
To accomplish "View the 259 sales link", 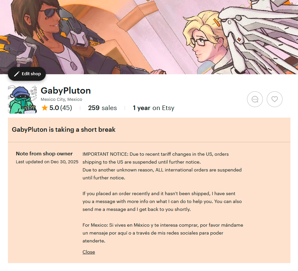I will click(102, 108).
